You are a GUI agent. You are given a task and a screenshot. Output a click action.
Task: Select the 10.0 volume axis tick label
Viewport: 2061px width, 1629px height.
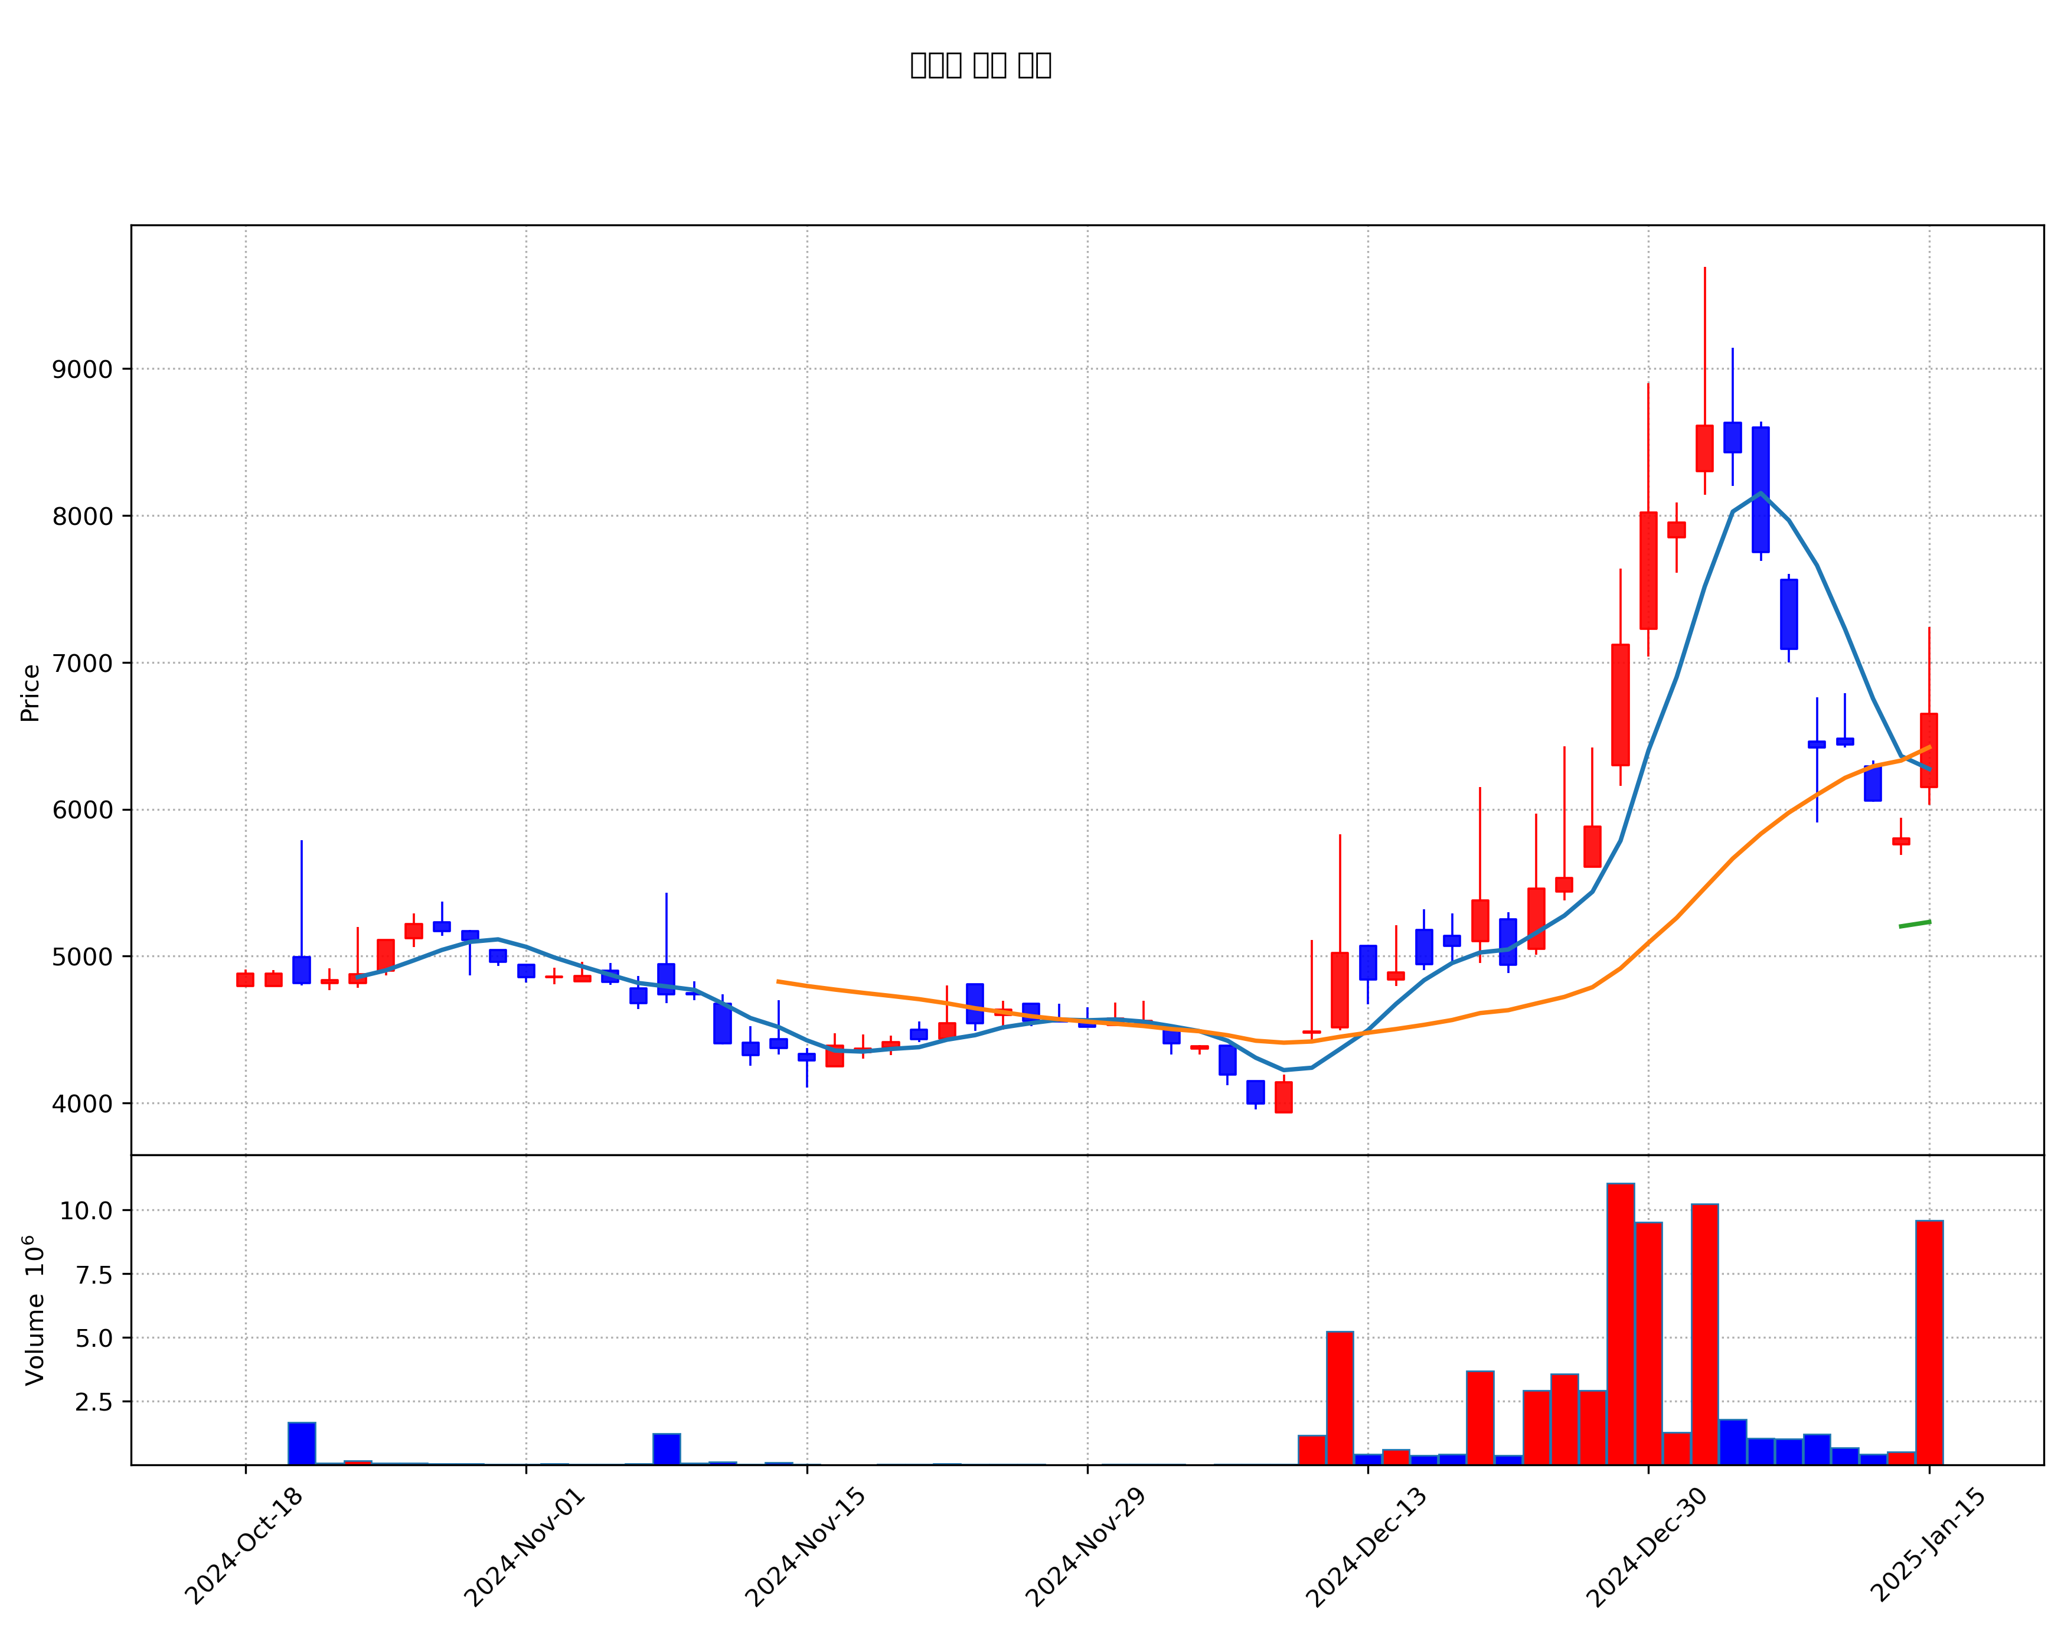point(86,1211)
